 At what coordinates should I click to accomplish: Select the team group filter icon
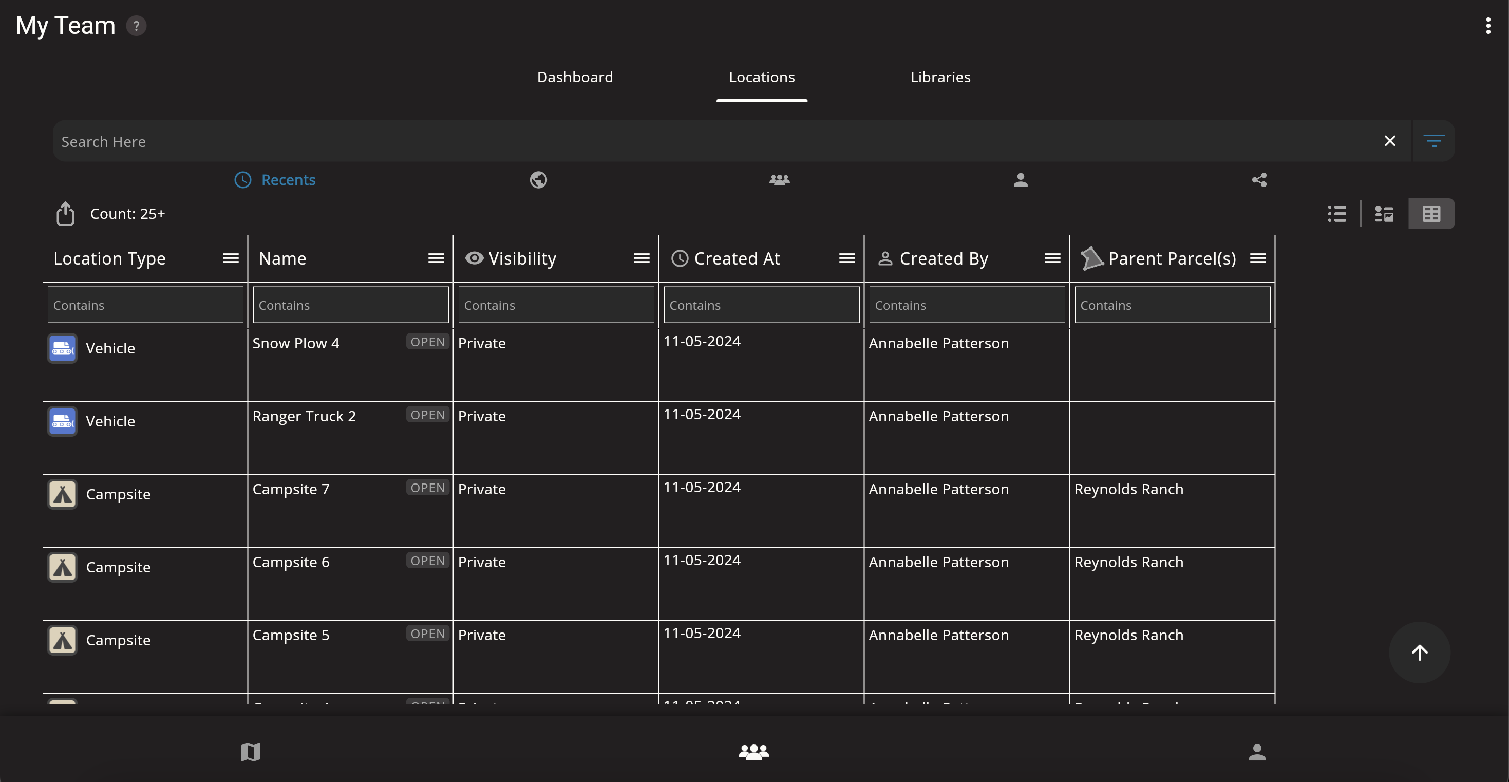pos(779,179)
